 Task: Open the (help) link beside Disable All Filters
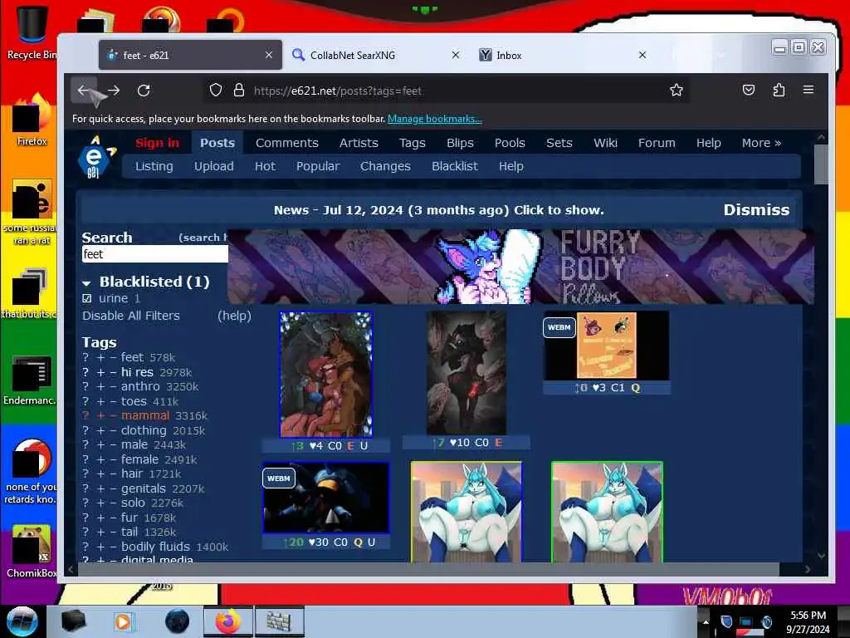235,316
